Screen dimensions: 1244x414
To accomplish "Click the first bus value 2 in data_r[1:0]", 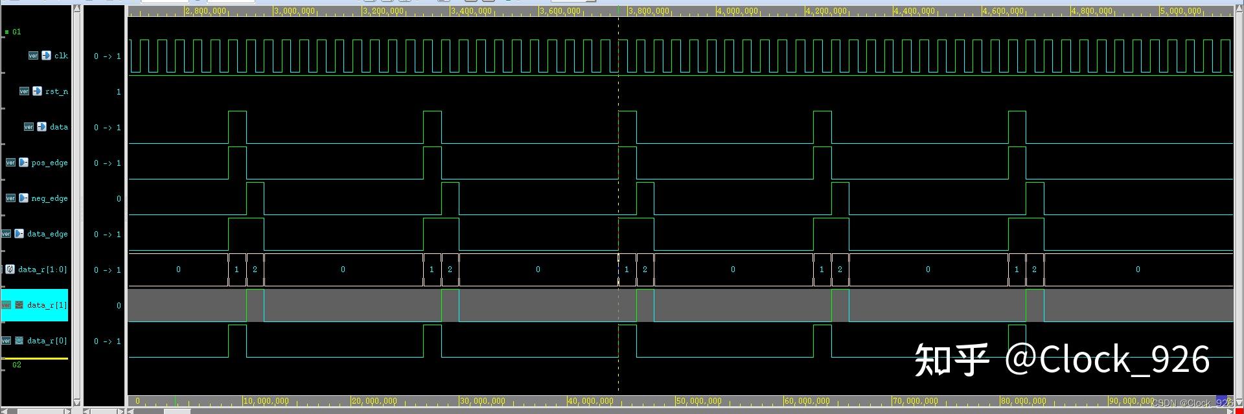I will click(255, 270).
